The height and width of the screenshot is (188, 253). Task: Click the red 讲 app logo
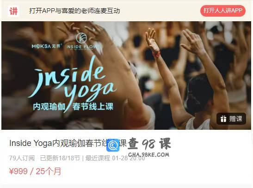pos(13,11)
